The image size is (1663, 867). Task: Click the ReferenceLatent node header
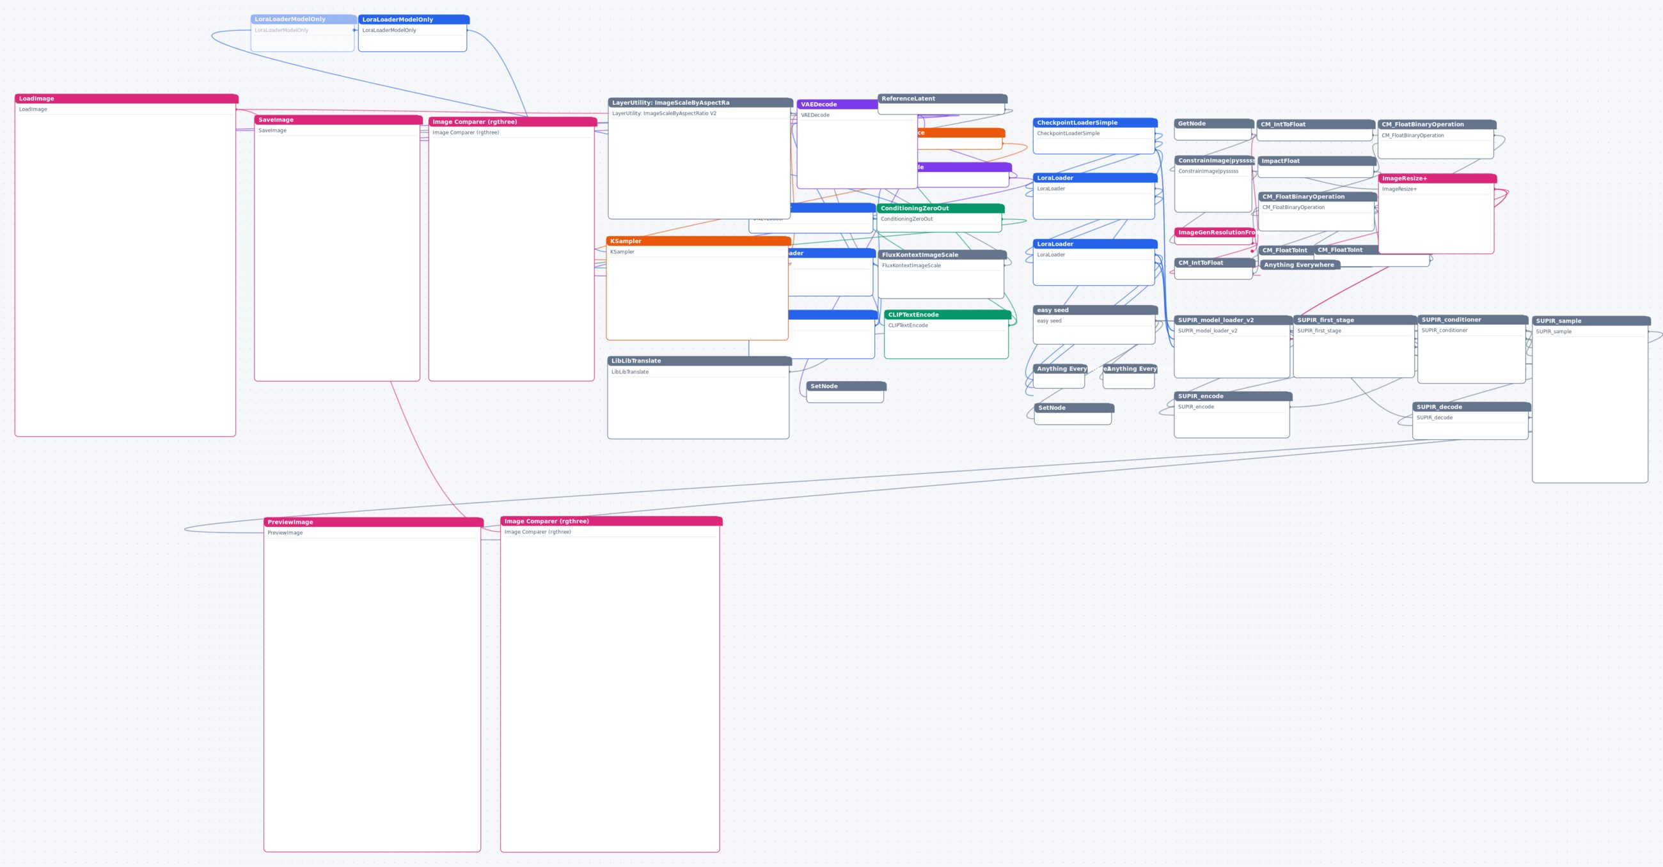point(943,98)
